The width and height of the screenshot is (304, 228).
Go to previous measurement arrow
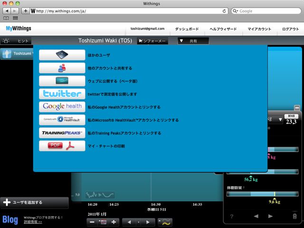pos(256,216)
